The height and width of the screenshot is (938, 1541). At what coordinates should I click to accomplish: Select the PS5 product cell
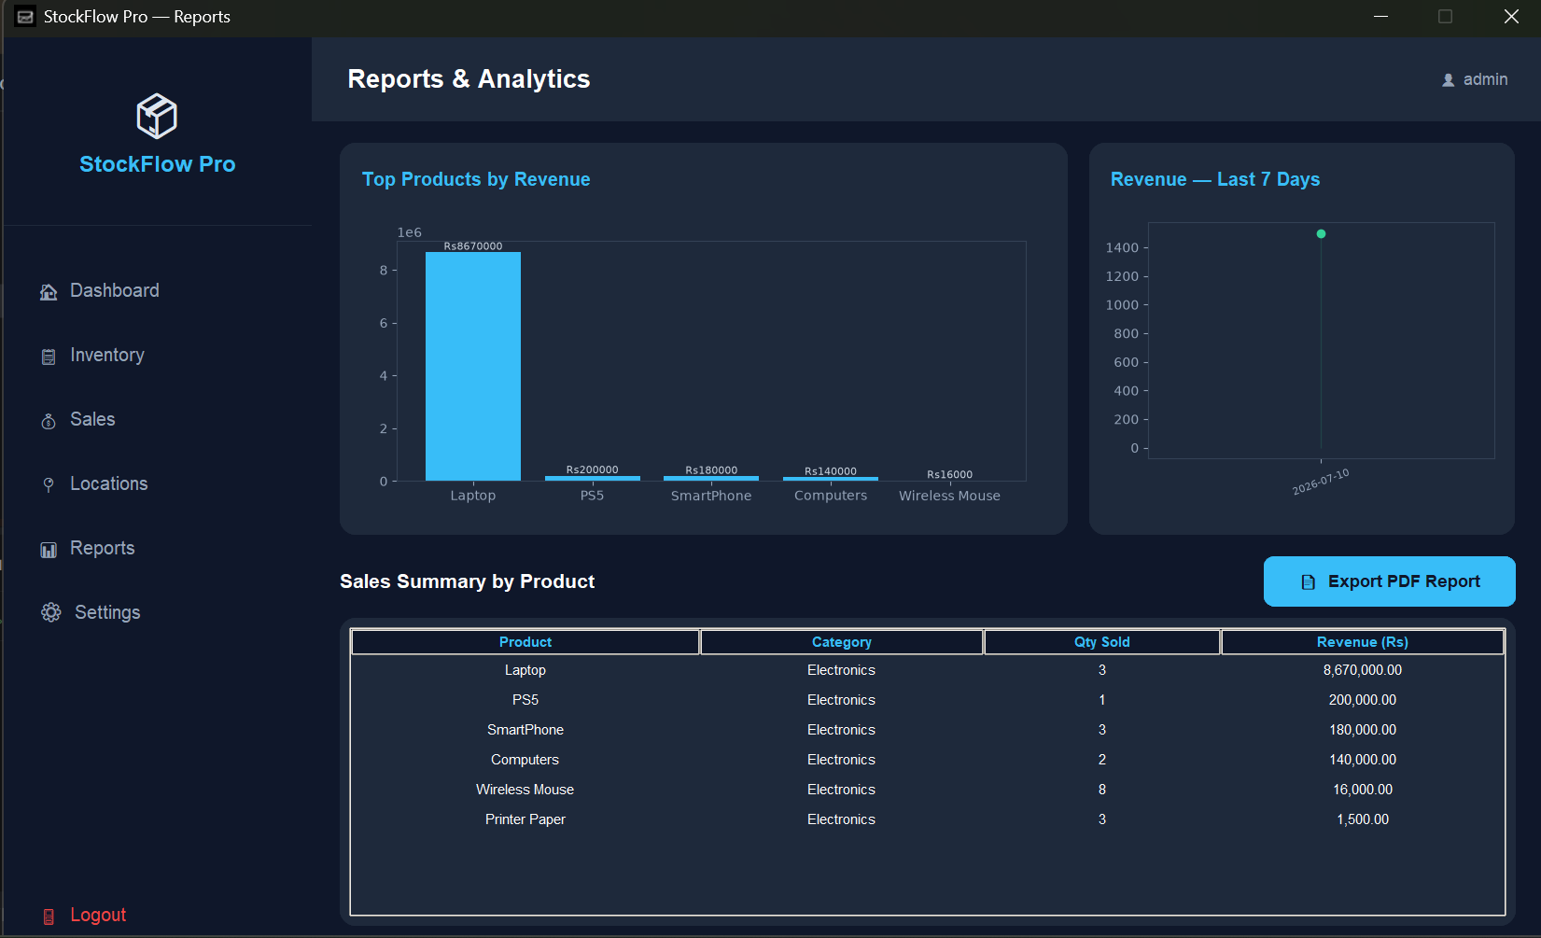[525, 700]
